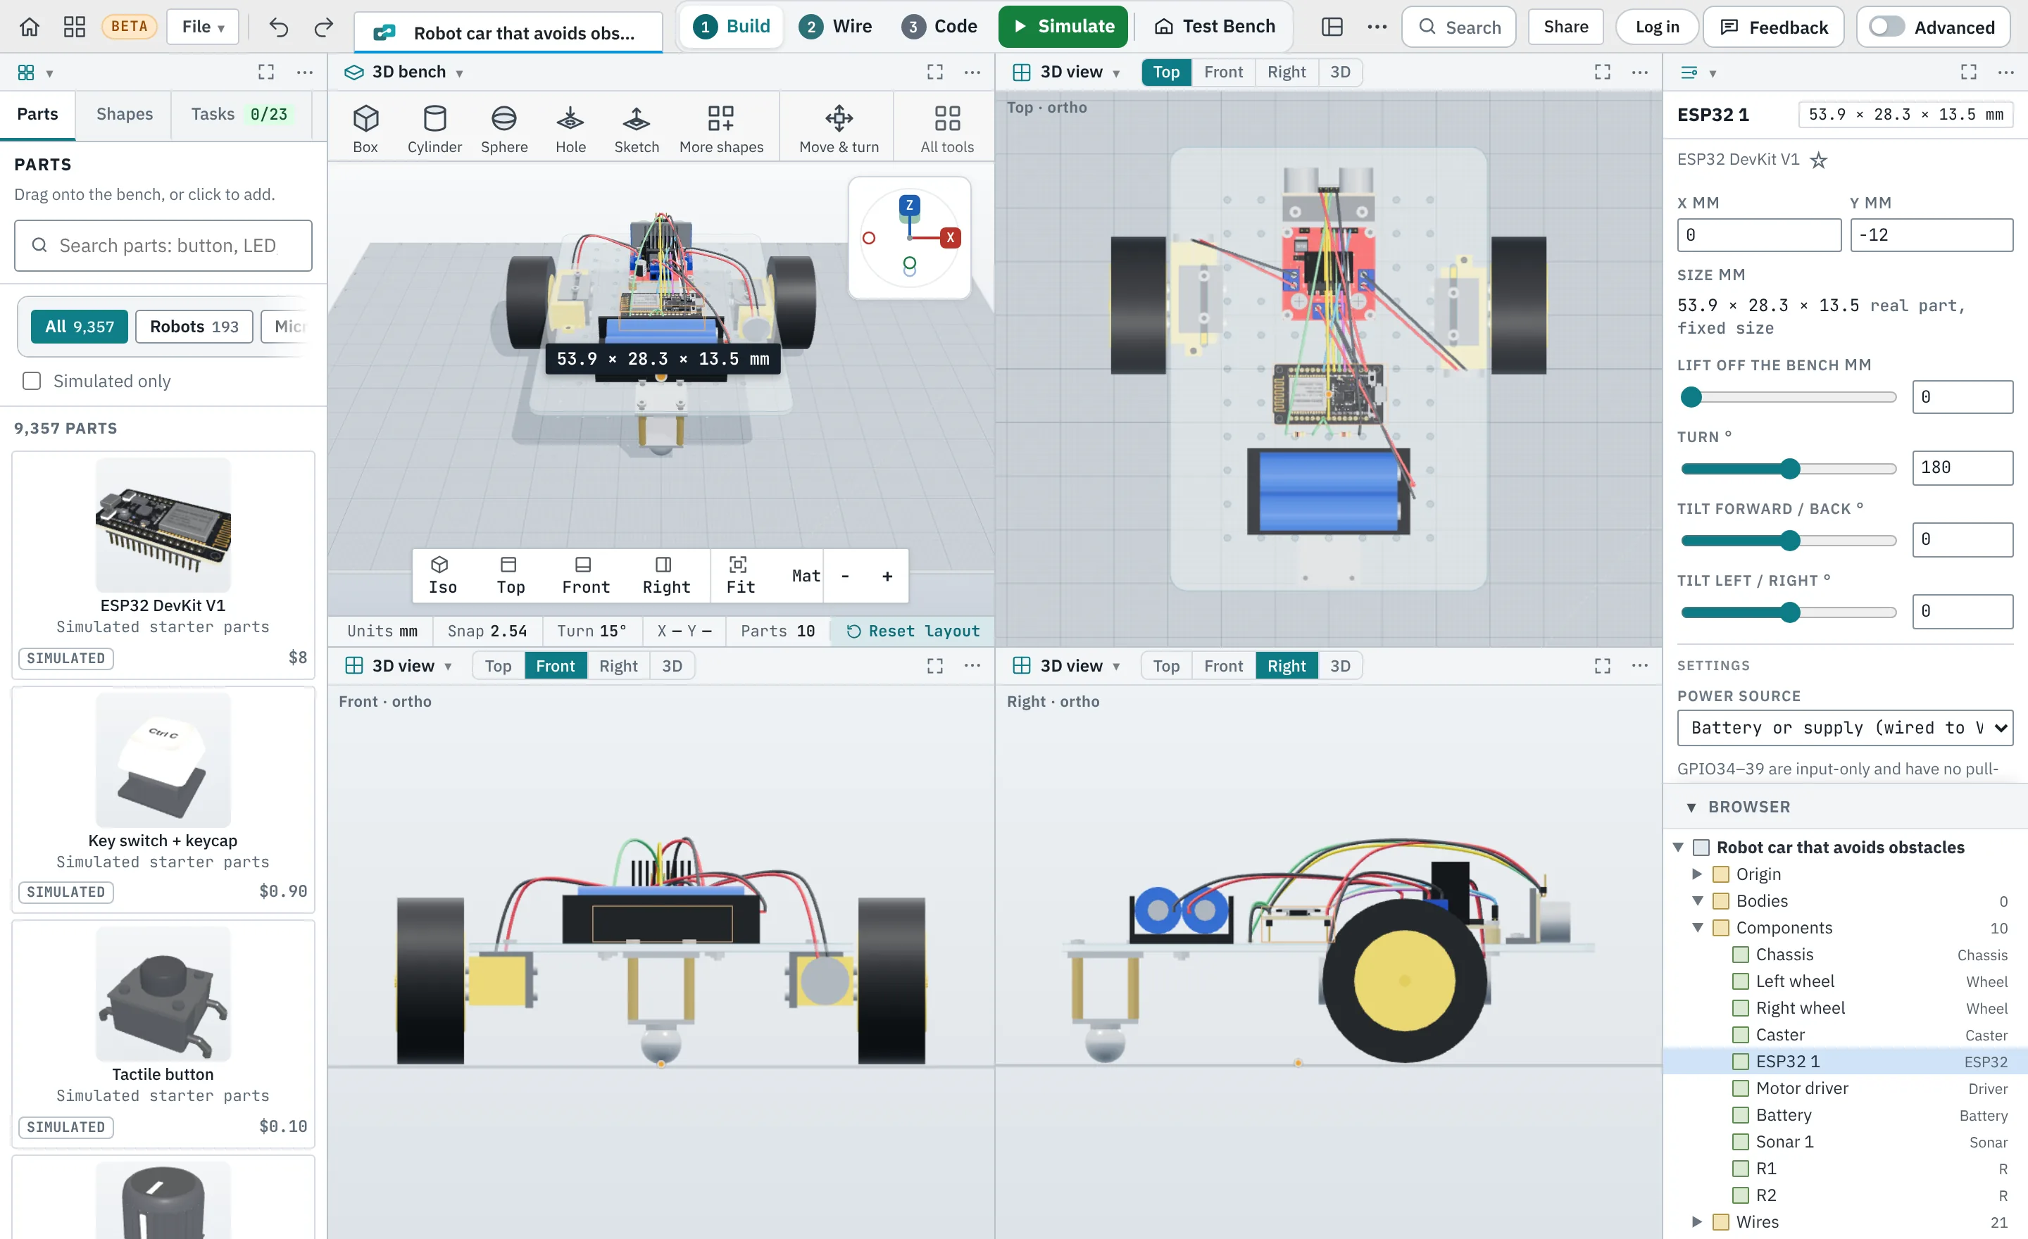Go to the Code step
This screenshot has height=1239, width=2028.
pos(939,26)
